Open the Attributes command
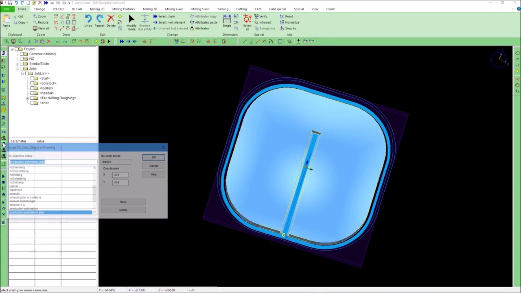 (199, 28)
